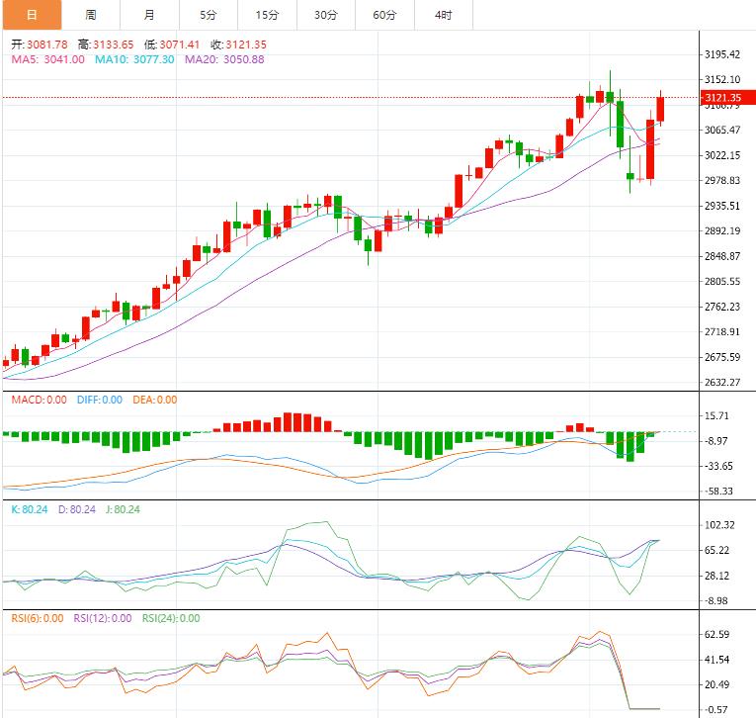Click the 3195.42 top price axis label
Viewport: 756px width, 718px height.
point(724,54)
